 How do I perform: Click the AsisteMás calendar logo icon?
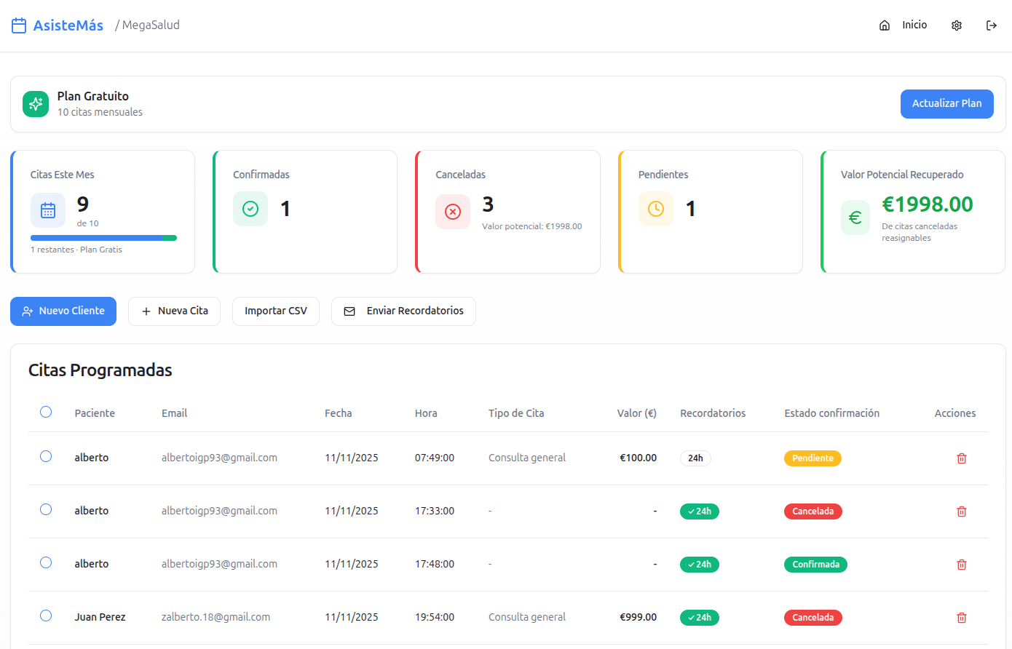17,25
